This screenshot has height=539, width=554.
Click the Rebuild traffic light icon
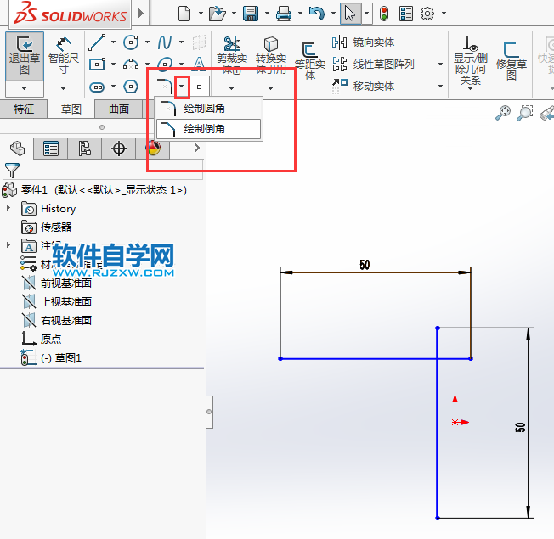(384, 14)
